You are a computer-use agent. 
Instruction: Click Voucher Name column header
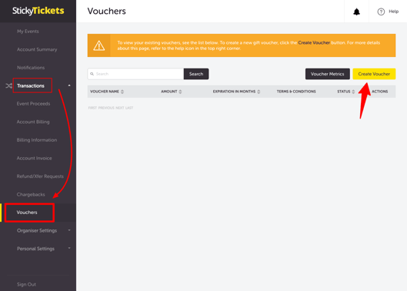coord(105,92)
